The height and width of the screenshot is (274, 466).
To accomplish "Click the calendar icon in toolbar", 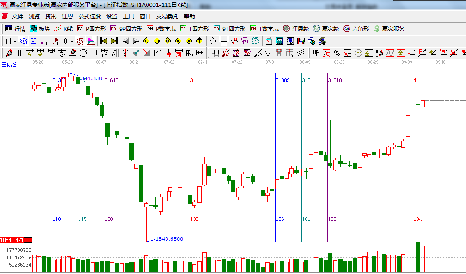I will (269, 41).
